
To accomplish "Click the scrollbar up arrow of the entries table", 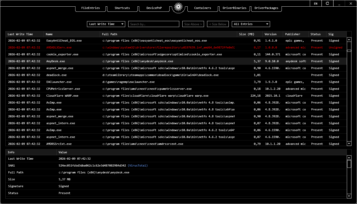I will tap(349, 39).
